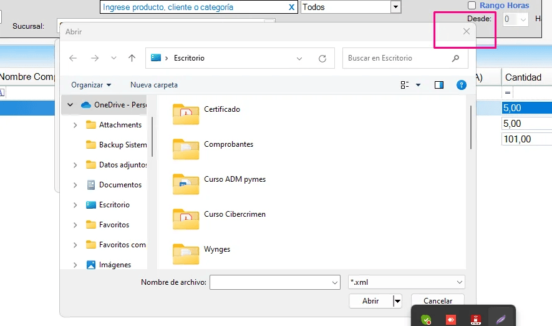Click Nueva carpeta in toolbar
This screenshot has width=552, height=326.
pos(154,85)
